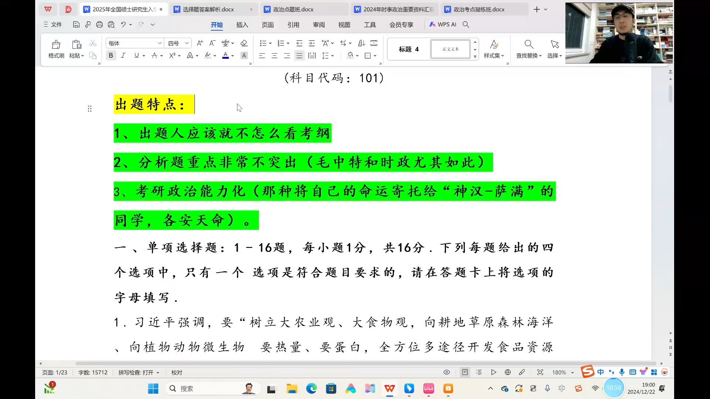Open the zoom percentage dropdown arrow
This screenshot has width=710, height=399.
pyautogui.click(x=572, y=372)
